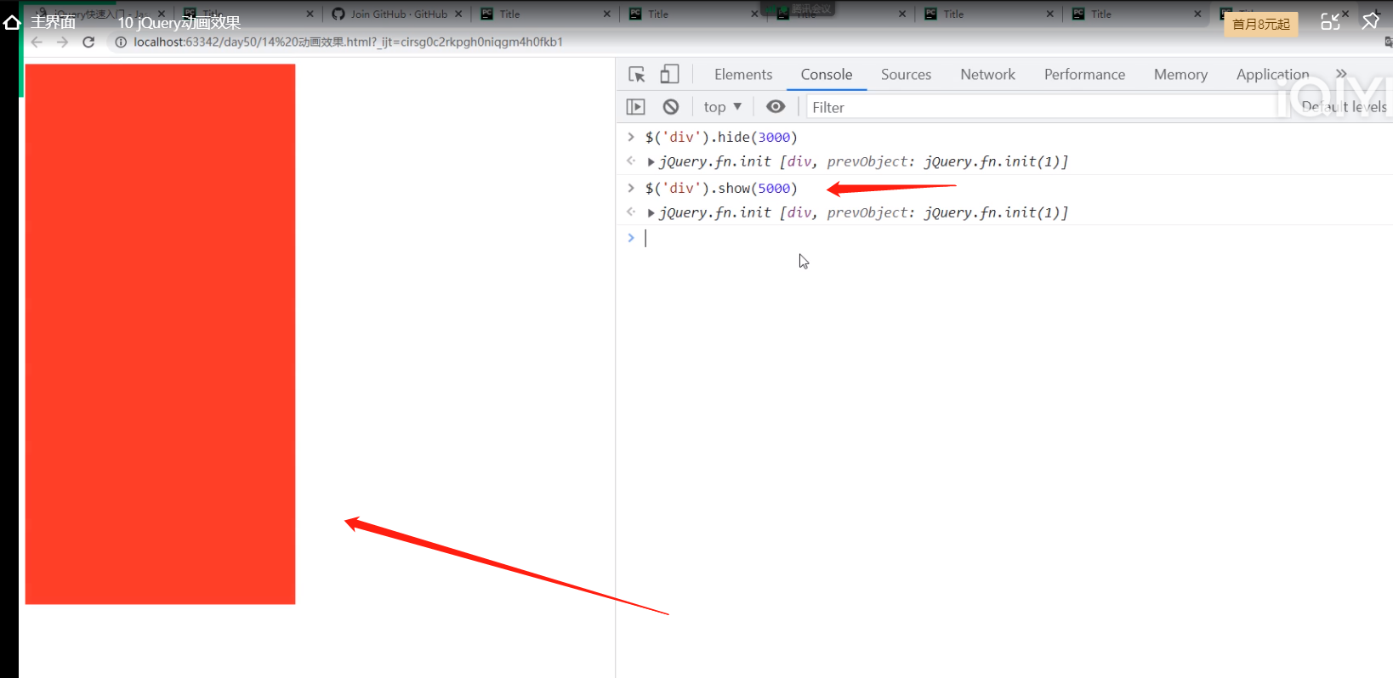Go back with the browser back arrow
1393x678 pixels.
point(37,42)
